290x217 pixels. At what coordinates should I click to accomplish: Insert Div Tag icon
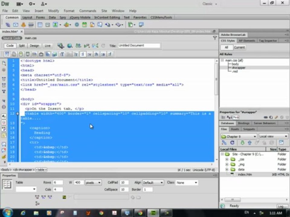point(47,24)
